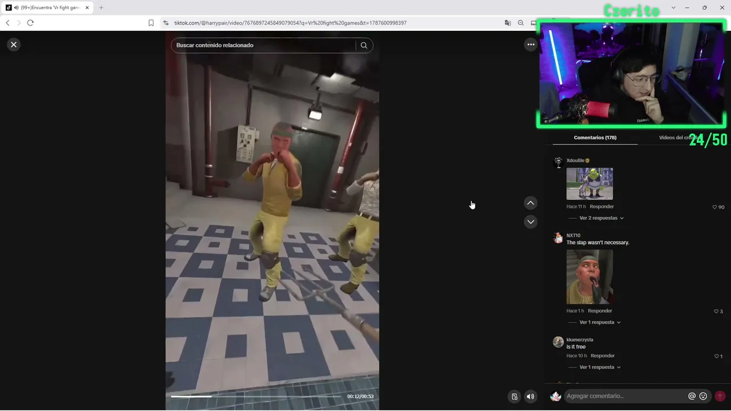Reload the page with the refresh icon
This screenshot has height=411, width=731.
coord(30,23)
